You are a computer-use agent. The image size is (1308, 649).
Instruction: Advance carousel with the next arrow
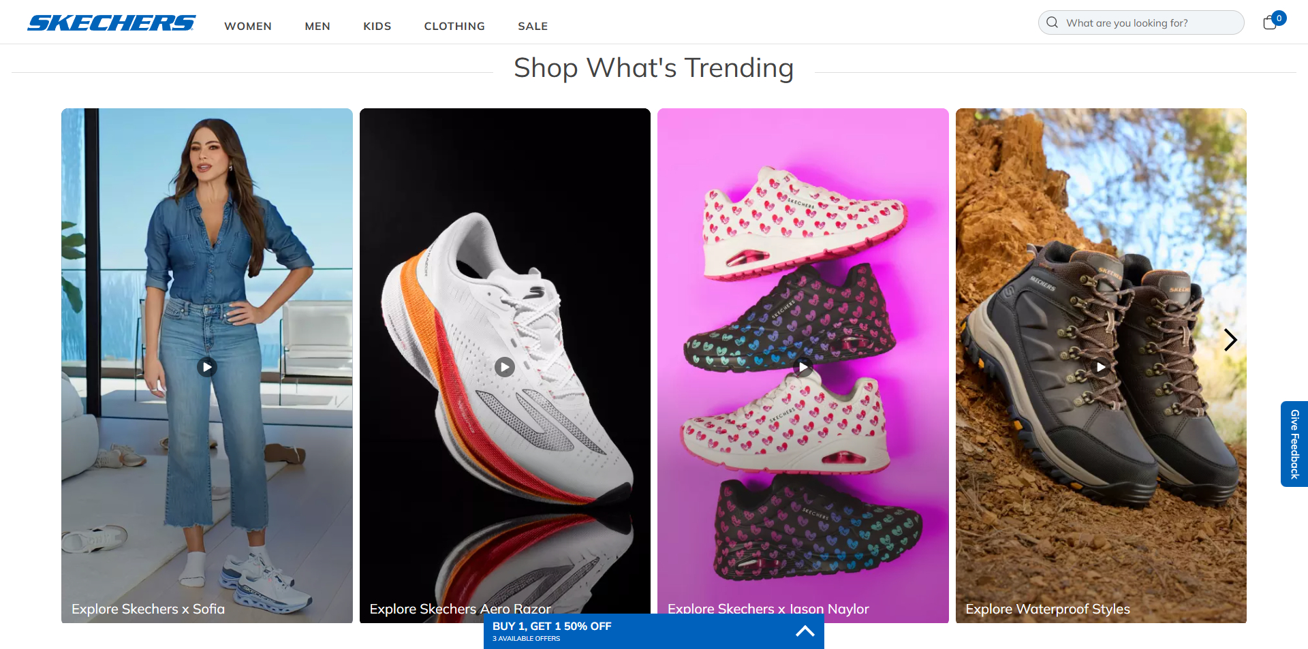(x=1230, y=340)
